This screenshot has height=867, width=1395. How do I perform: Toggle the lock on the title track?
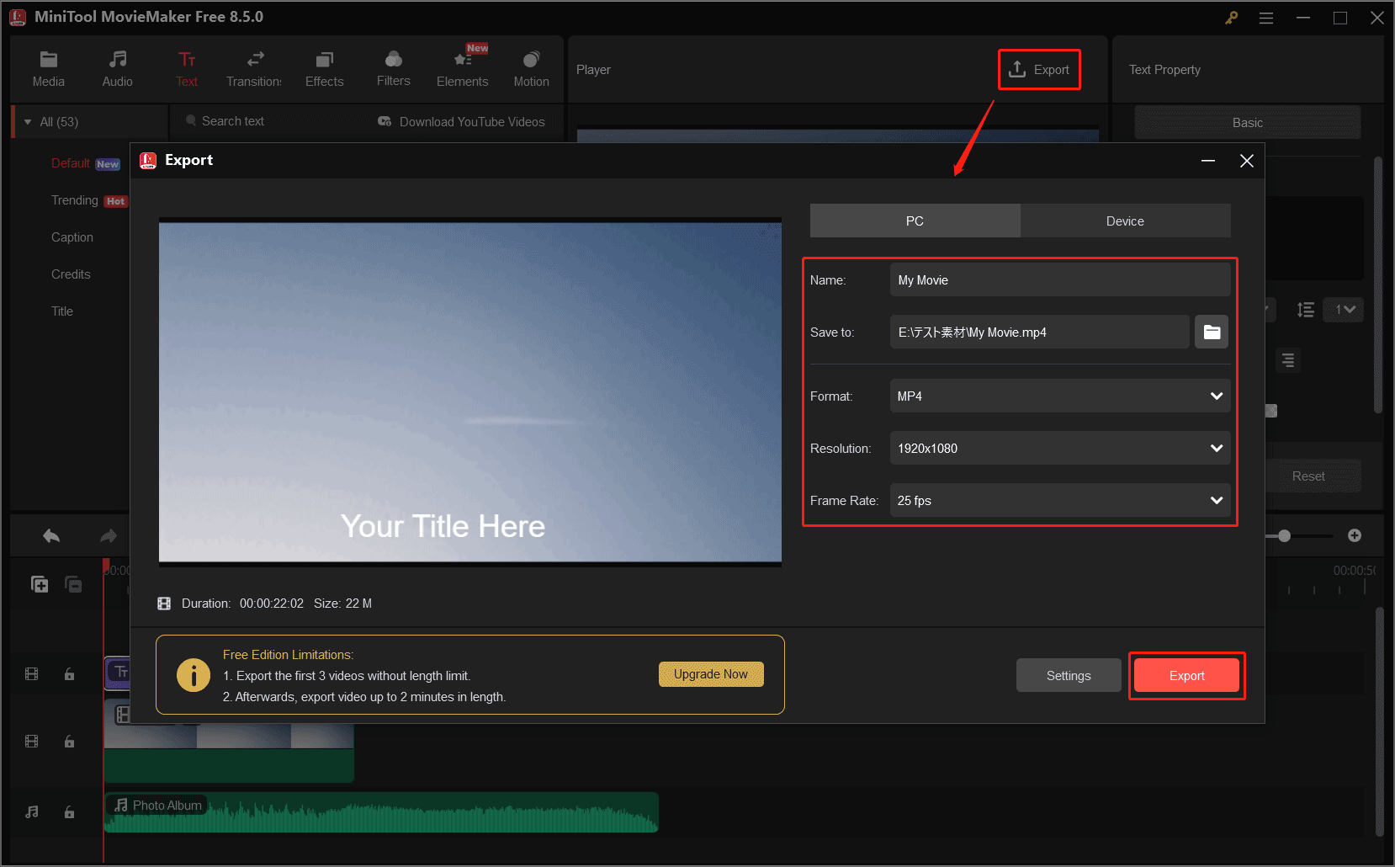tap(69, 673)
